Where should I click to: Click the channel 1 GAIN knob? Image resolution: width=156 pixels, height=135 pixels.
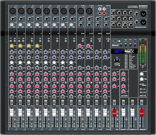pyautogui.click(x=12, y=25)
